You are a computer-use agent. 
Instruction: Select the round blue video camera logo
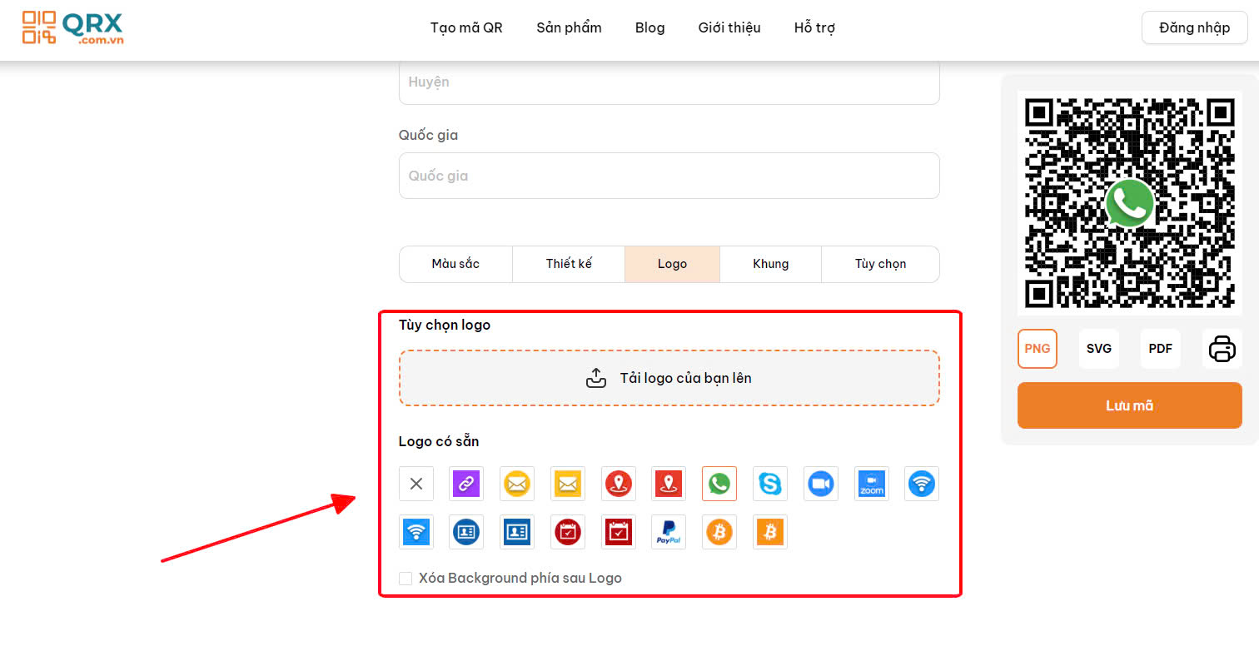click(821, 484)
